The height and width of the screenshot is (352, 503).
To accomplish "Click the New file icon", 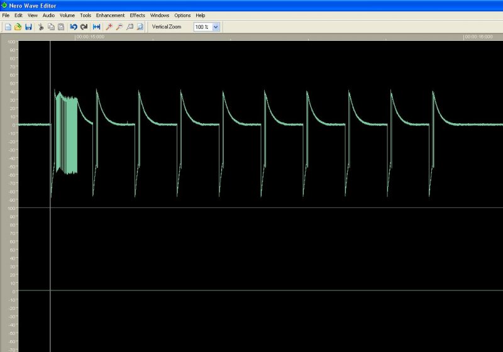I will click(8, 27).
